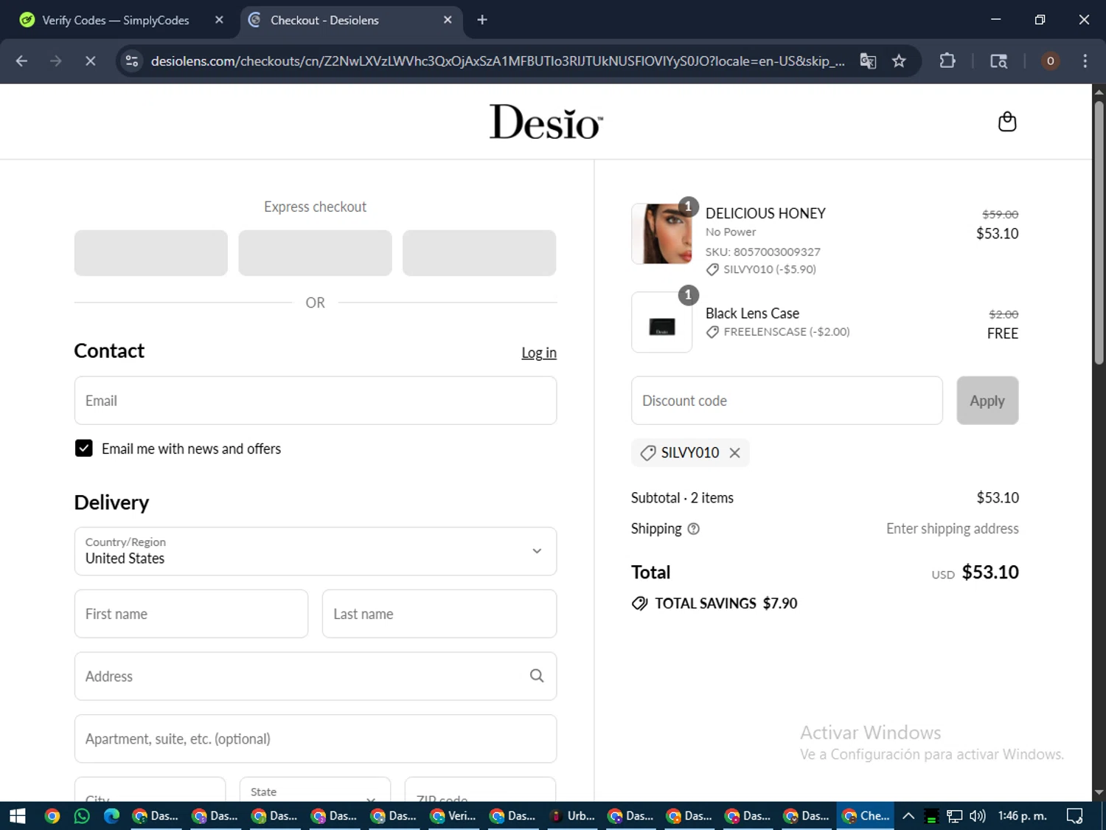The width and height of the screenshot is (1106, 830).
Task: Open the browser extensions puzzle icon
Action: (947, 61)
